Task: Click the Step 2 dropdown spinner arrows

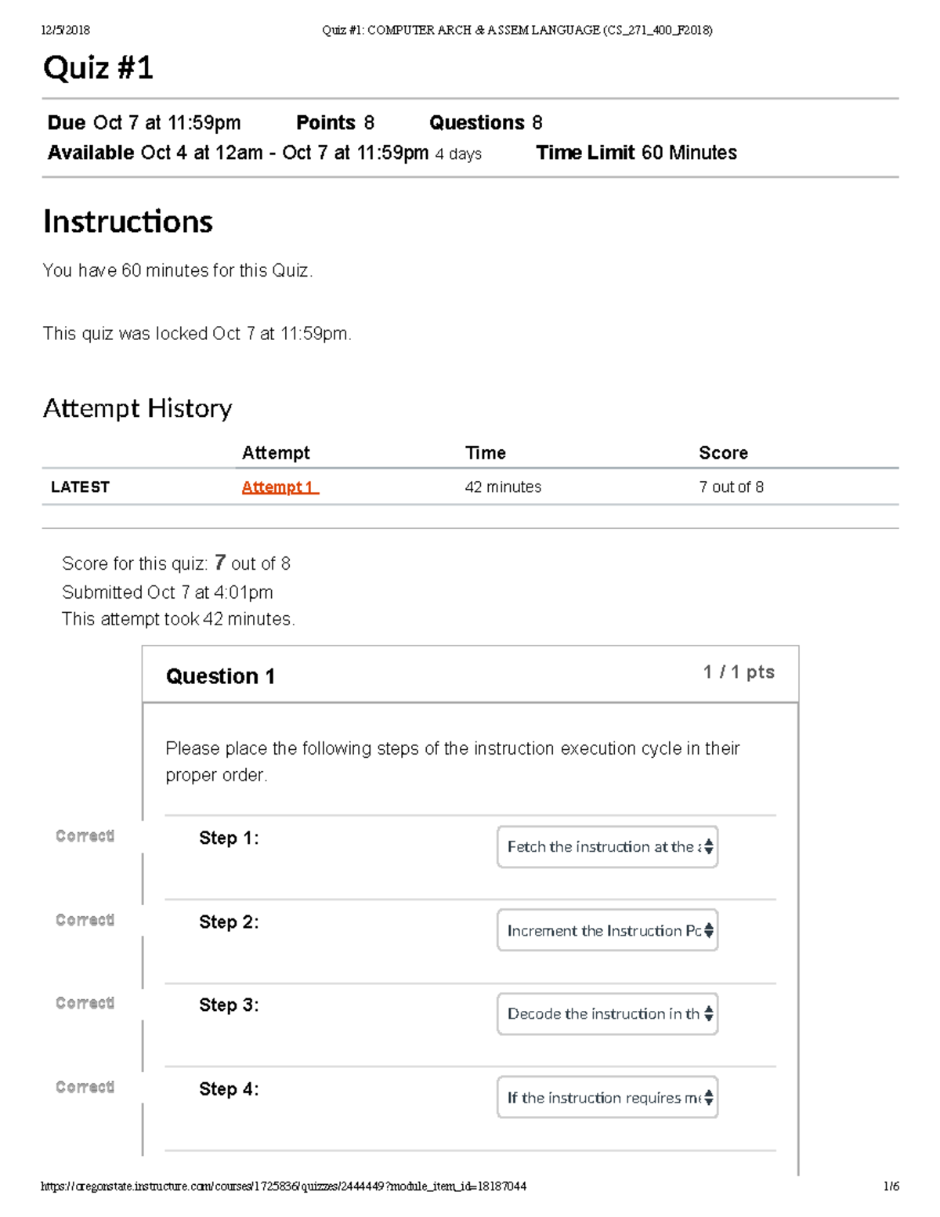Action: pyautogui.click(x=709, y=931)
